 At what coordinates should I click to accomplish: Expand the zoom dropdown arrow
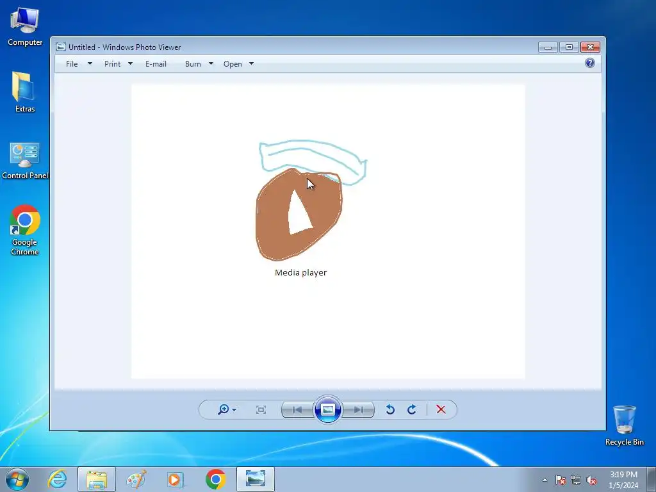tap(234, 409)
